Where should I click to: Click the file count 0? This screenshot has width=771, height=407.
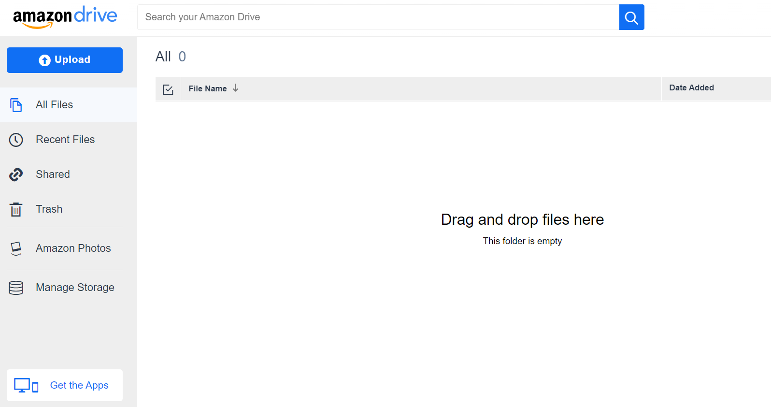(182, 57)
